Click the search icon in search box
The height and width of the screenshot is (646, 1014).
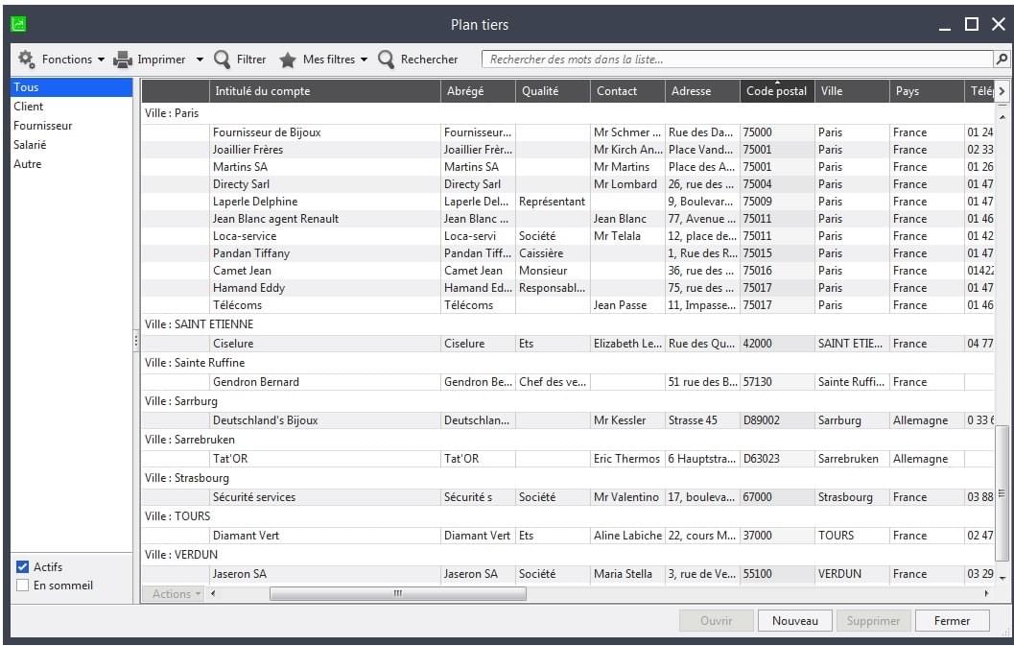click(1002, 59)
